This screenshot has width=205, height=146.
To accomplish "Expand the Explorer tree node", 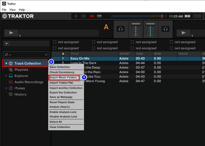I will pos(6,76).
